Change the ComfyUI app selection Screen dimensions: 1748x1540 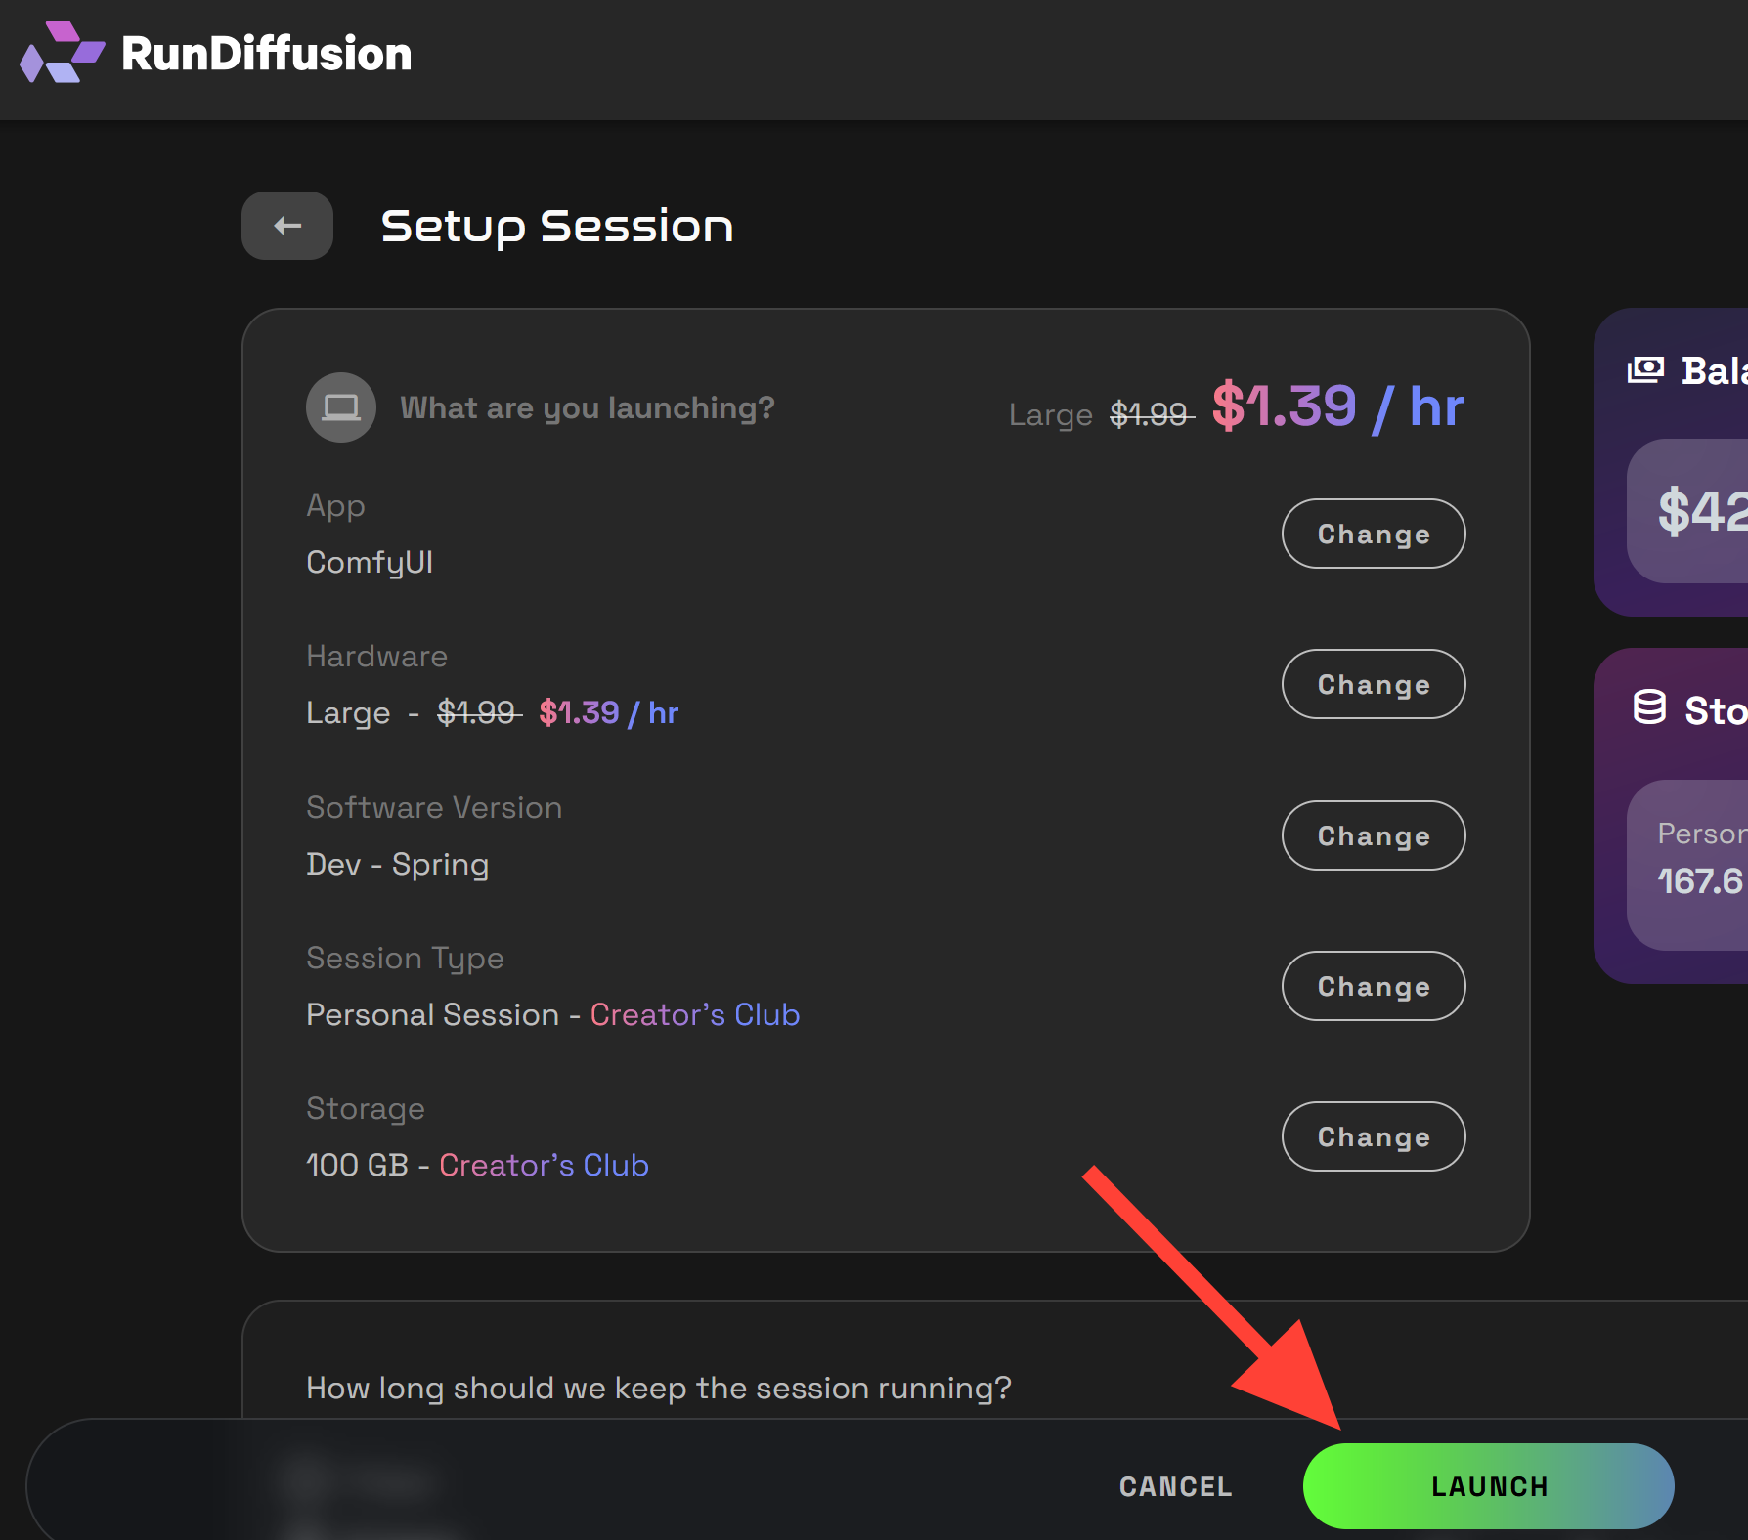coord(1374,534)
